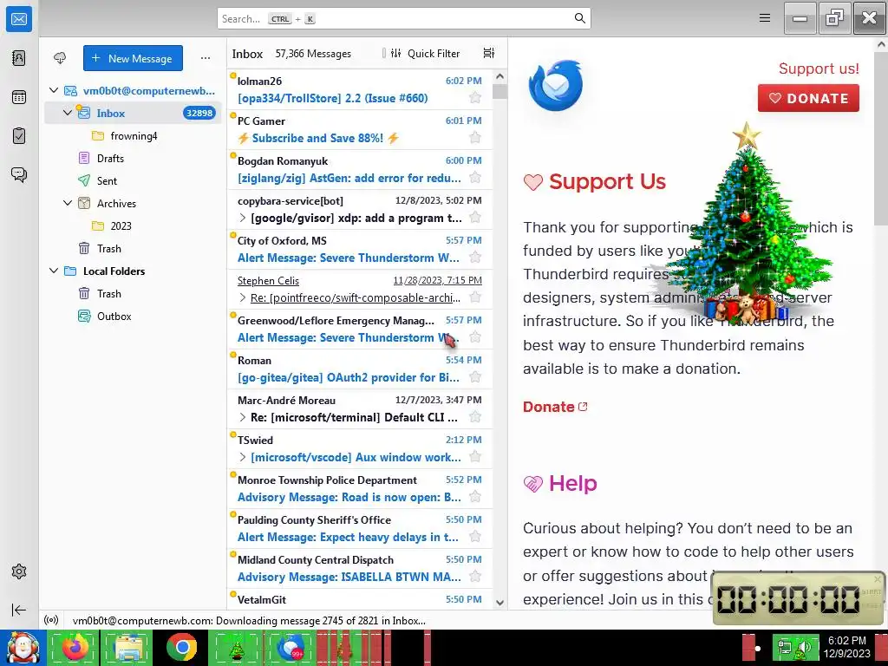Click the Support us! link

(819, 69)
